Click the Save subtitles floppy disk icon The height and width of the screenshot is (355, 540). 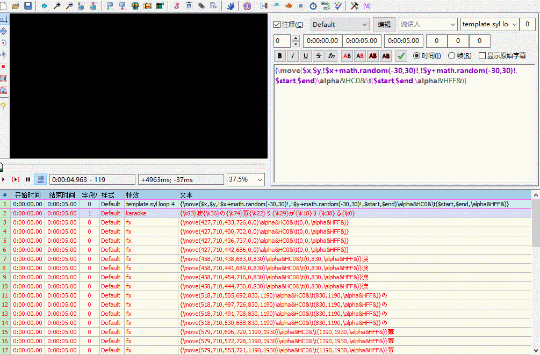(27, 6)
